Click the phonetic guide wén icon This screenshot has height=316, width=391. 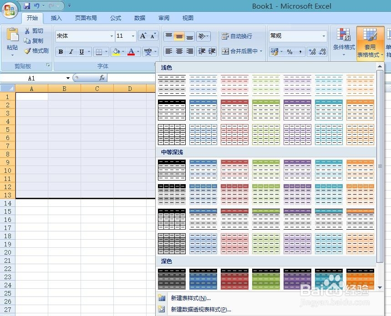pos(147,51)
